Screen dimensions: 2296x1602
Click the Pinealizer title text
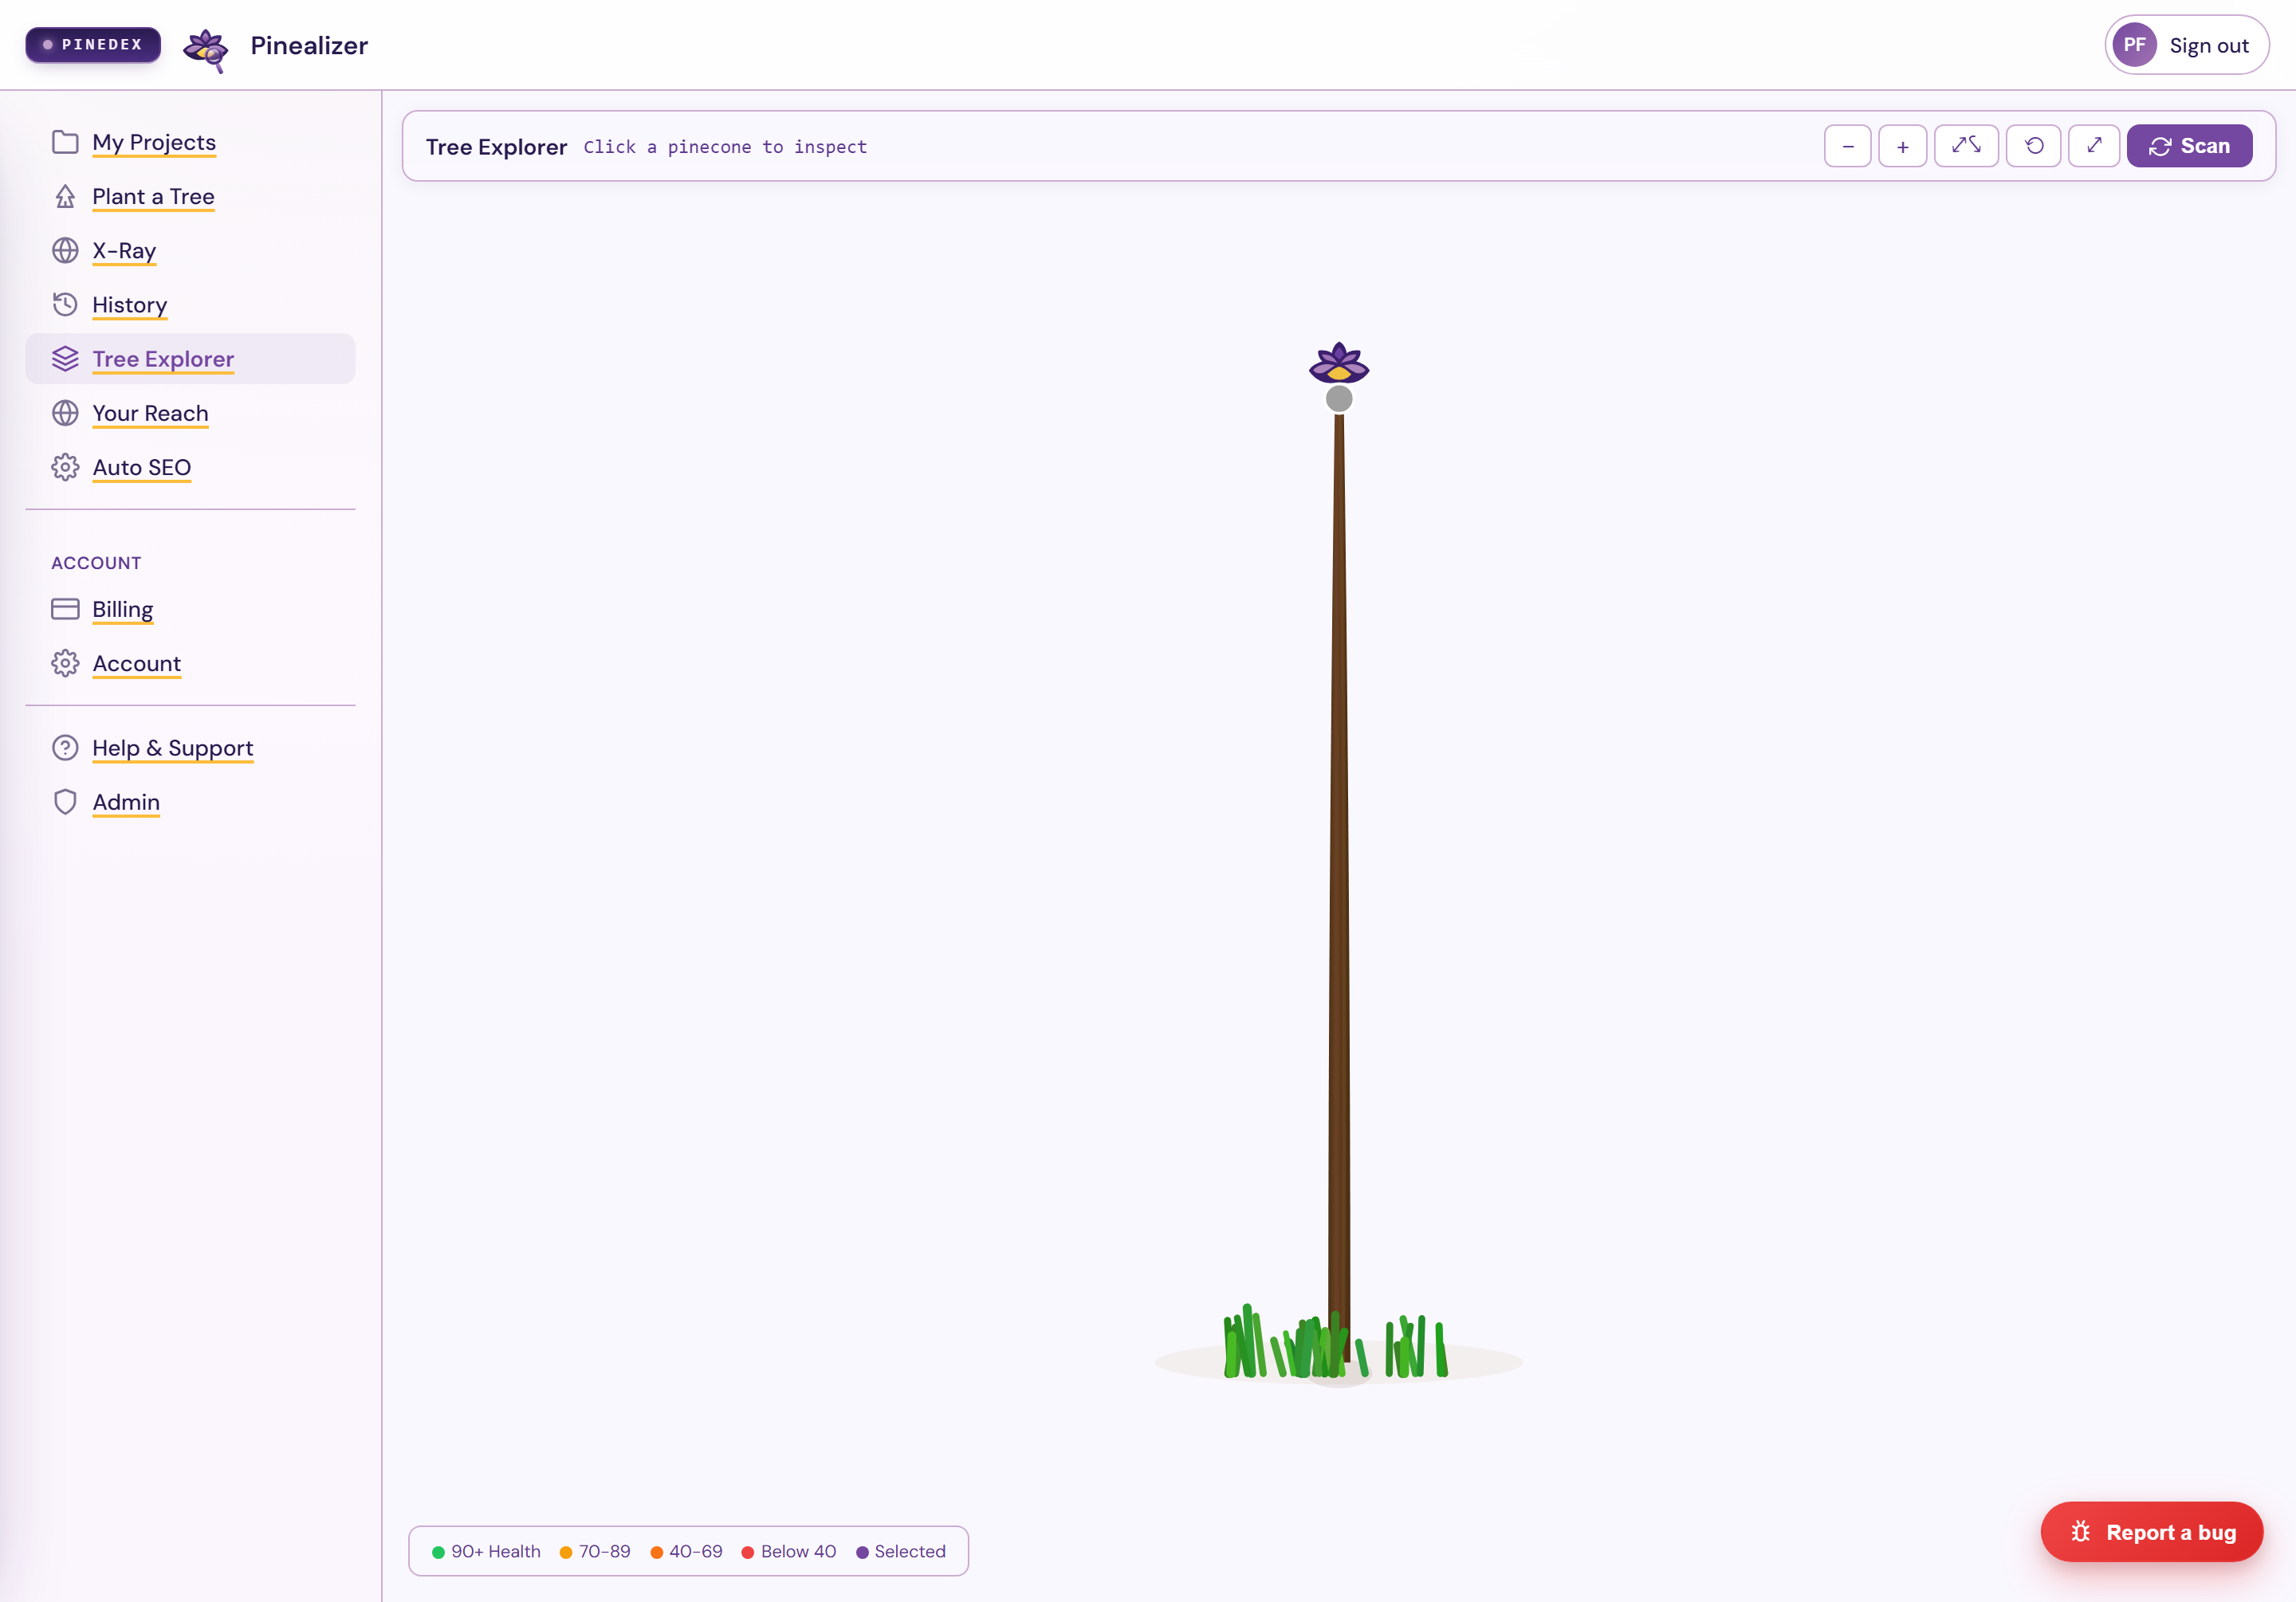tap(309, 45)
